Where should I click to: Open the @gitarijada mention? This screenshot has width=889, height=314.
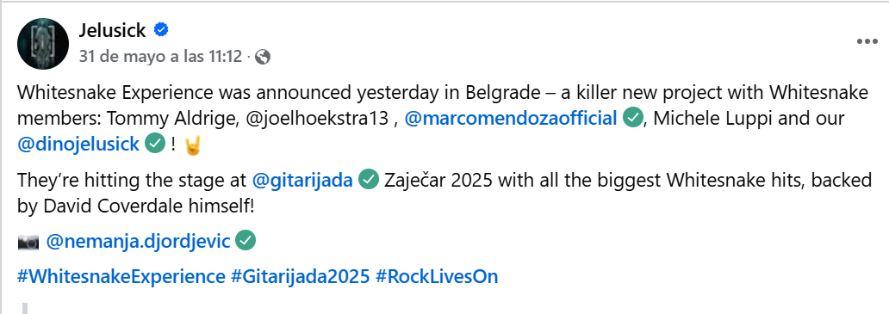(302, 180)
